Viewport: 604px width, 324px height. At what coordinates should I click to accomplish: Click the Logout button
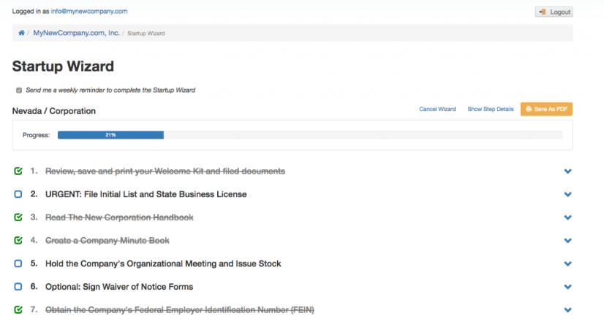tap(554, 12)
